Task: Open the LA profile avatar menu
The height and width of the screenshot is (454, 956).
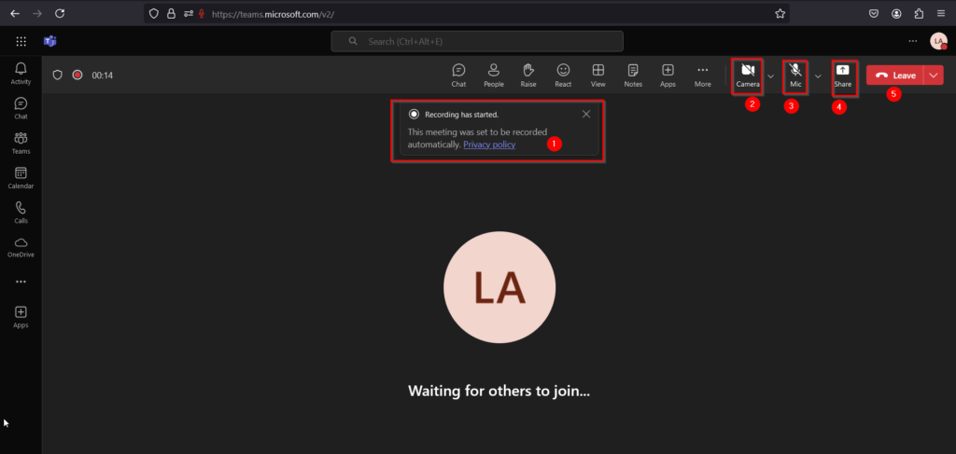Action: click(938, 41)
